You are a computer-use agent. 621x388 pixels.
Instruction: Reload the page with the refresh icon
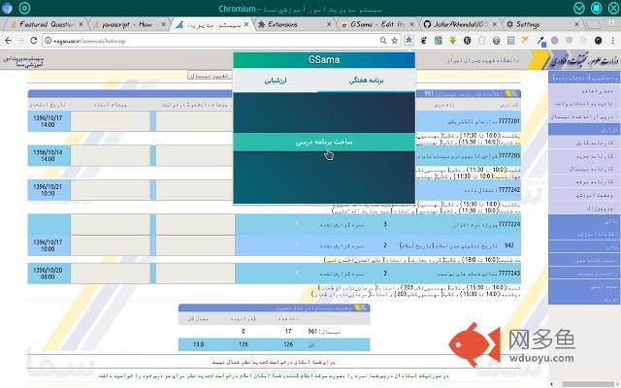34,41
